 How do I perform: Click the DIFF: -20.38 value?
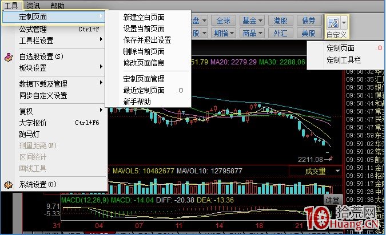click(x=176, y=200)
